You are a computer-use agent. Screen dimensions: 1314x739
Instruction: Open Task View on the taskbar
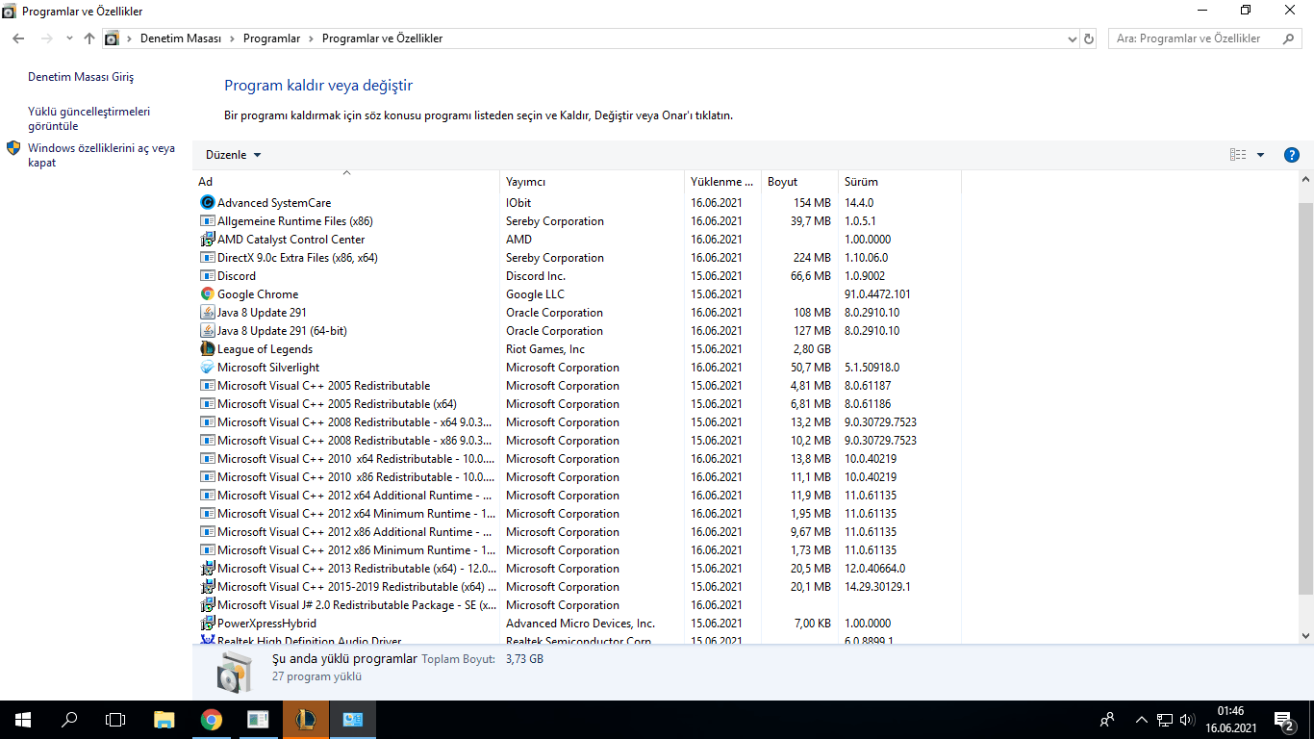[x=115, y=720]
